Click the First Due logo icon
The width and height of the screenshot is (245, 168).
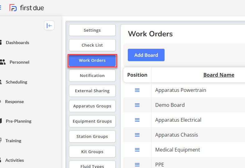coord(13,8)
